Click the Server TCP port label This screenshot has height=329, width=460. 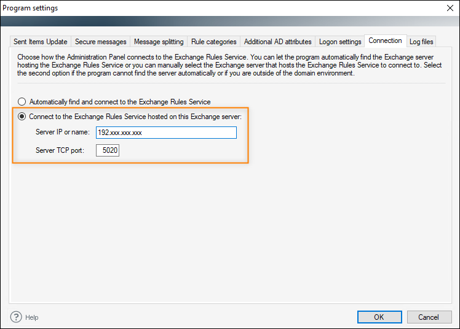[x=60, y=150]
